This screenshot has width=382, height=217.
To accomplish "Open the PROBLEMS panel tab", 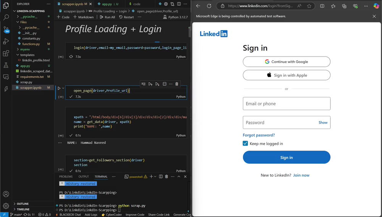I will coord(66,177).
